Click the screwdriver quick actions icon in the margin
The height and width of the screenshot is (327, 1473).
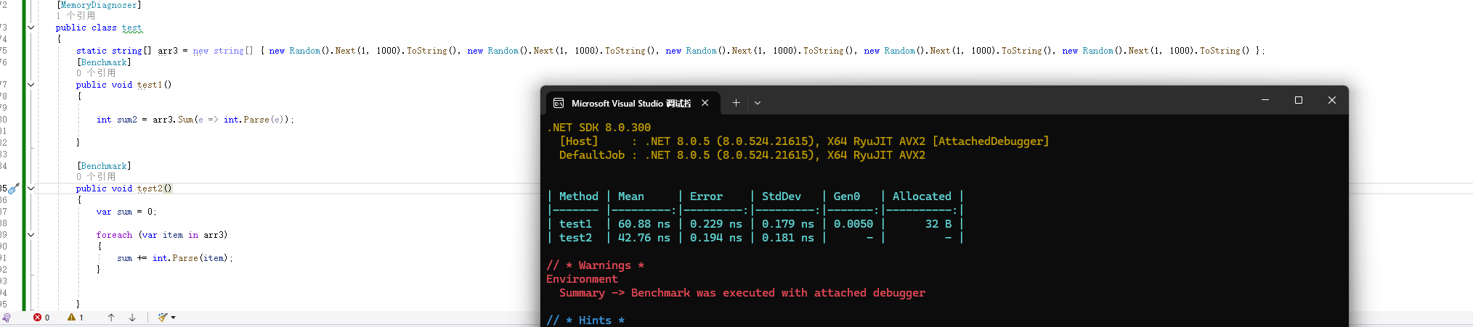pos(14,189)
